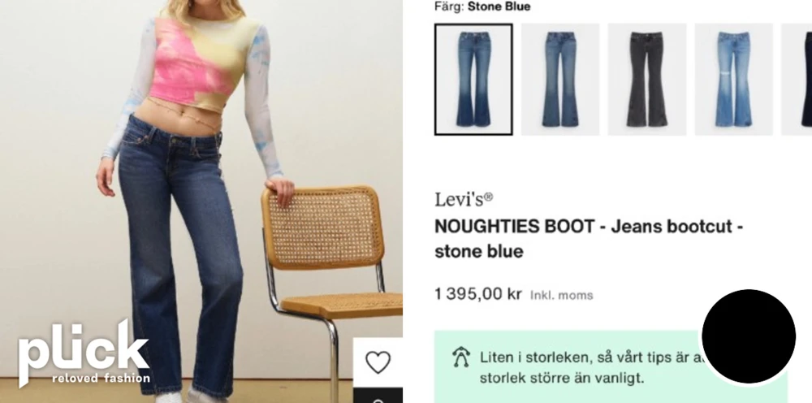The width and height of the screenshot is (812, 403).
Task: Add jeans to wishlist with heart icon
Action: 378,362
